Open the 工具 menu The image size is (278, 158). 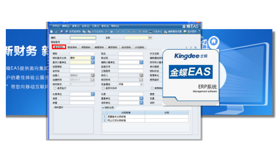(95, 26)
